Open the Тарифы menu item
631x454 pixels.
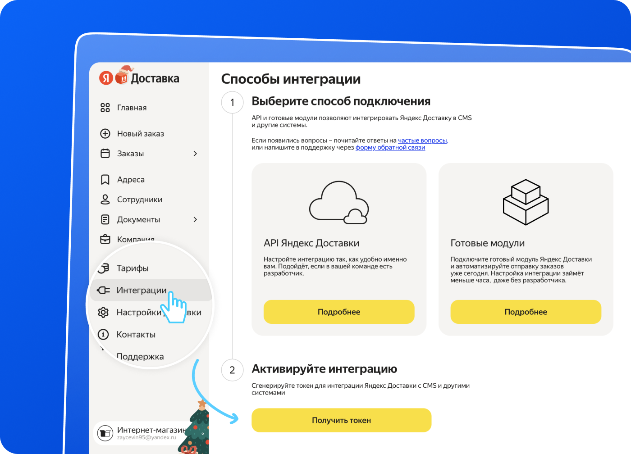coord(133,268)
